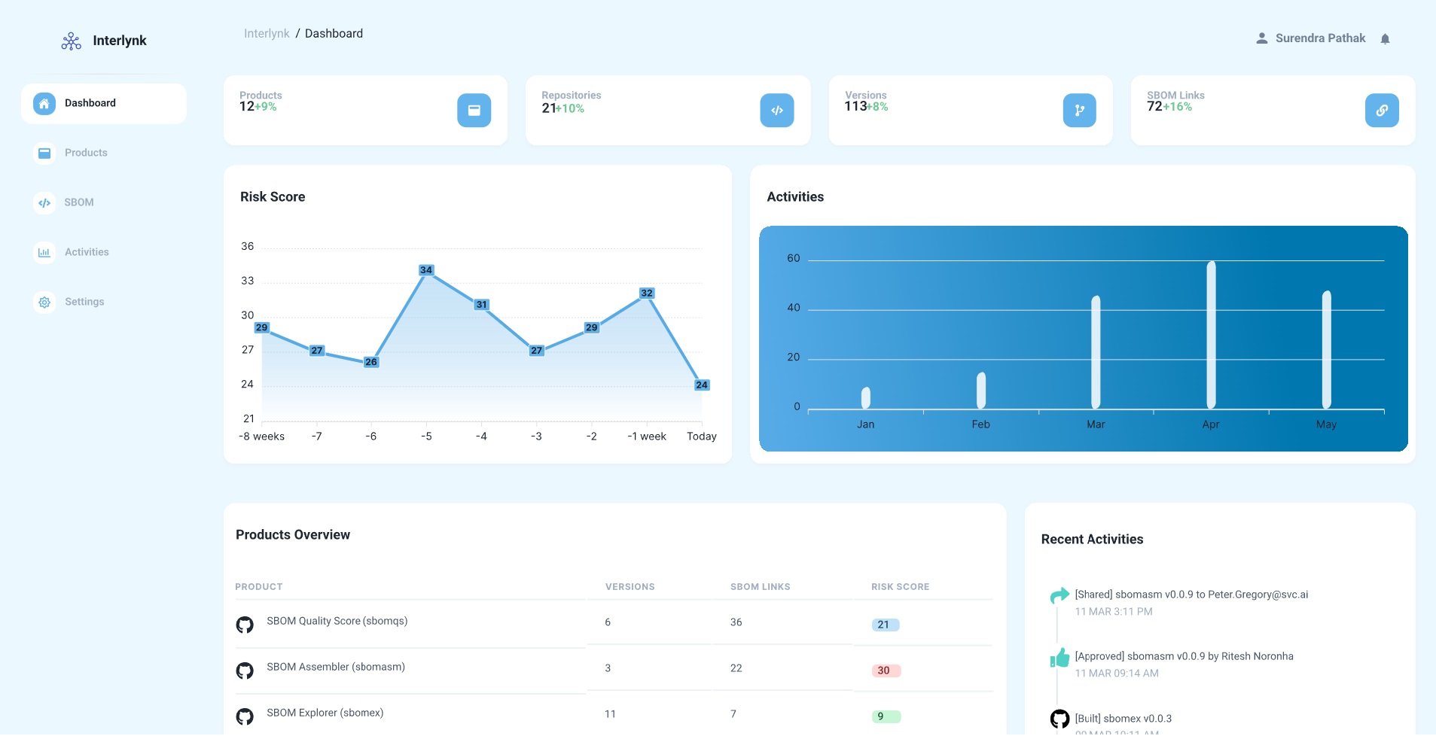This screenshot has width=1436, height=736.
Task: Click the Surendra Pathak username
Action: (1319, 38)
